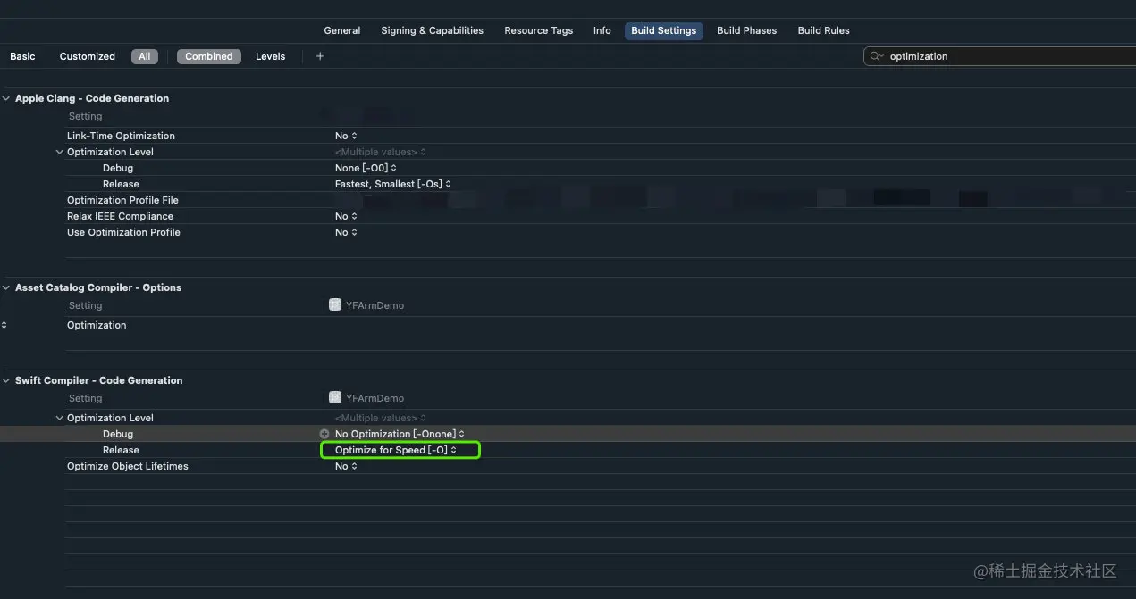Select the Relax IEEE Compliance setting

coord(120,216)
